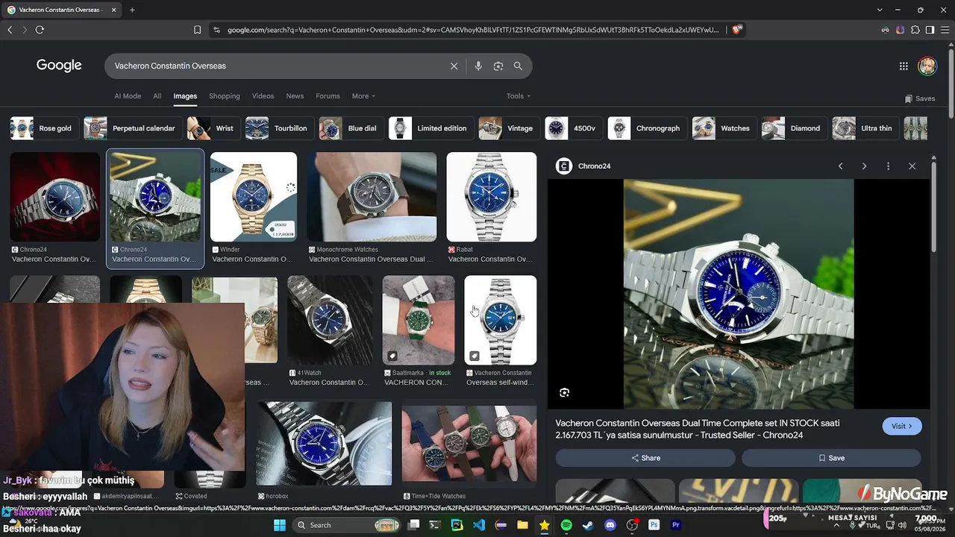Search by image with the Lens icon
Viewport: 955px width, 537px height.
point(498,66)
